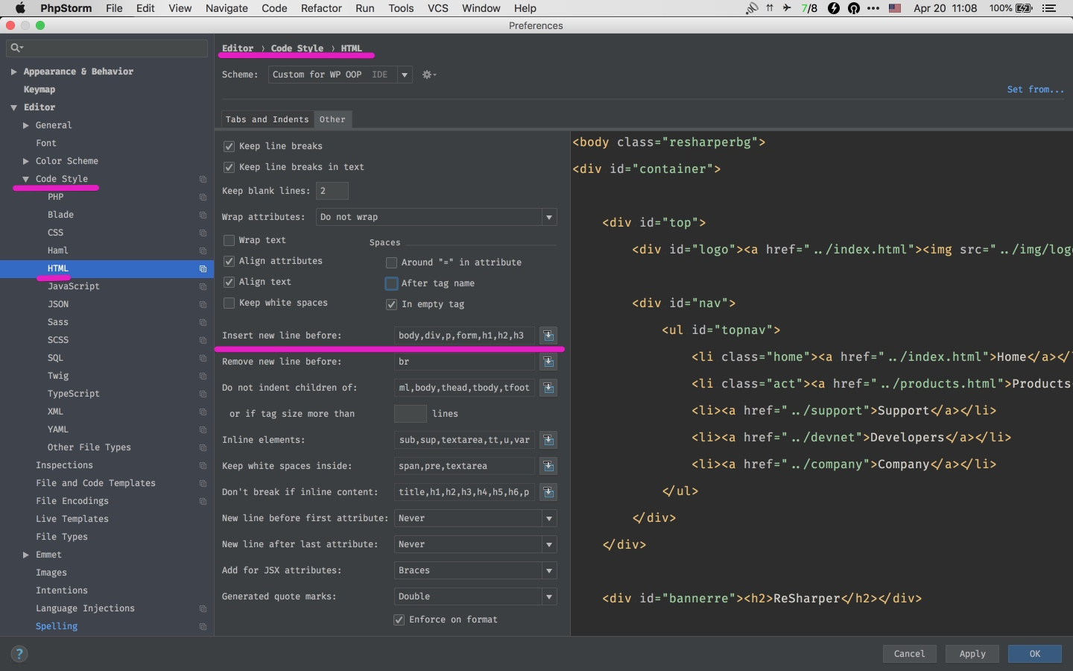Check Around "=" in attribute
Viewport: 1073px width, 671px height.
click(x=391, y=262)
